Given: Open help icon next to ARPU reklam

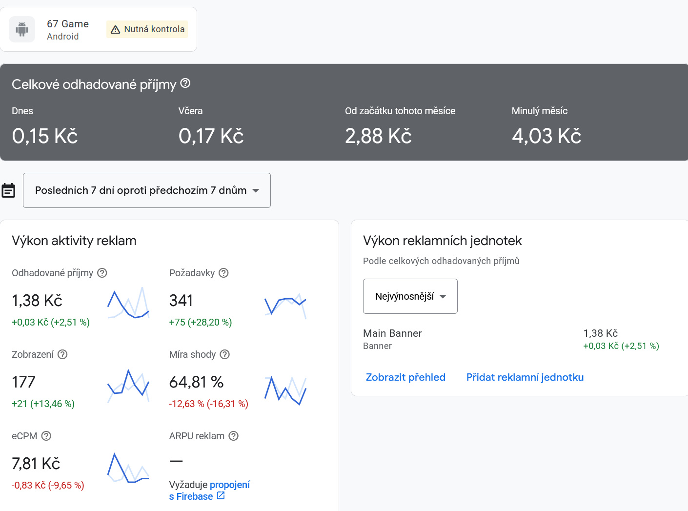Looking at the screenshot, I should 234,436.
